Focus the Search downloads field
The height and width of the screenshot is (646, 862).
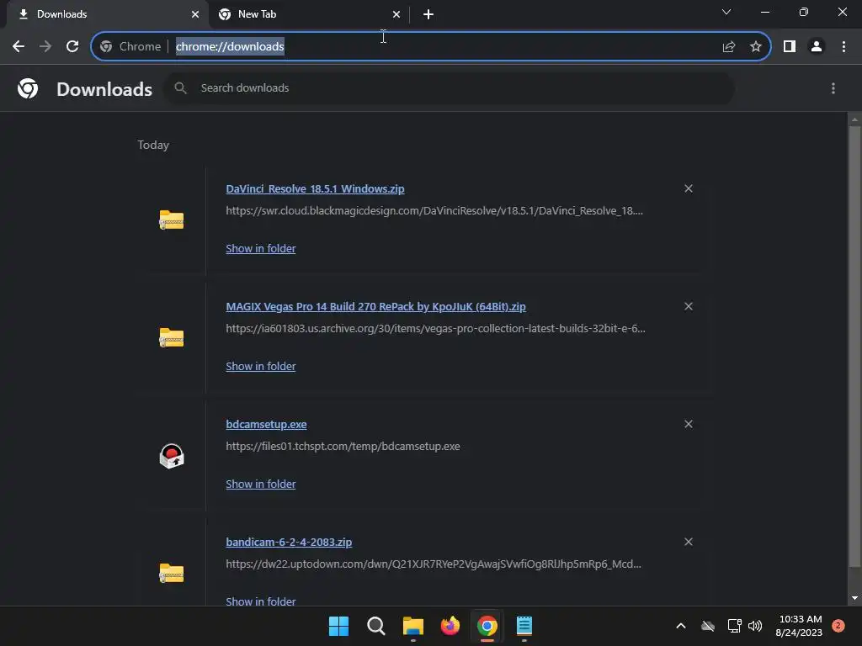pyautogui.click(x=449, y=87)
